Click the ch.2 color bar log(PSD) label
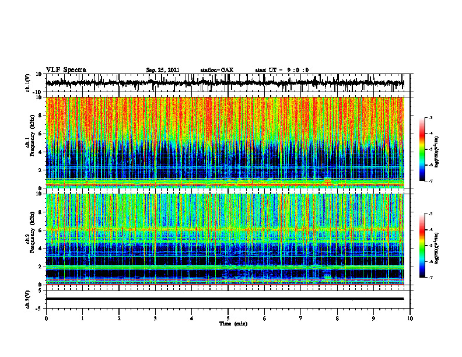 [x=437, y=247]
